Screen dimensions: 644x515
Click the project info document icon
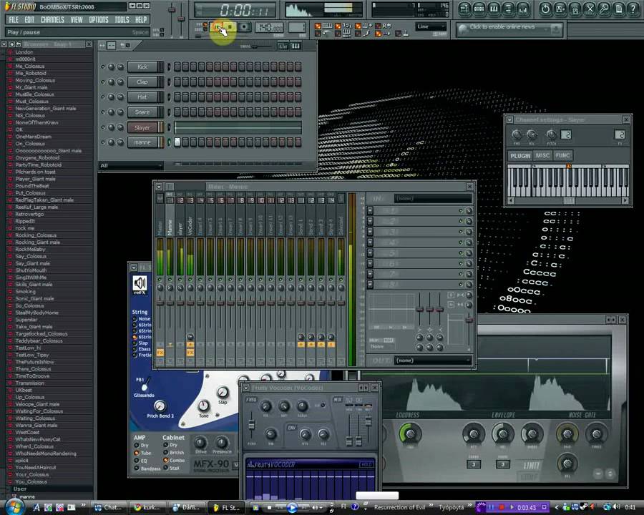tap(618, 9)
